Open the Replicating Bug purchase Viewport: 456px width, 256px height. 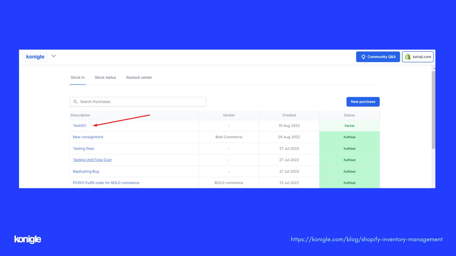86,172
